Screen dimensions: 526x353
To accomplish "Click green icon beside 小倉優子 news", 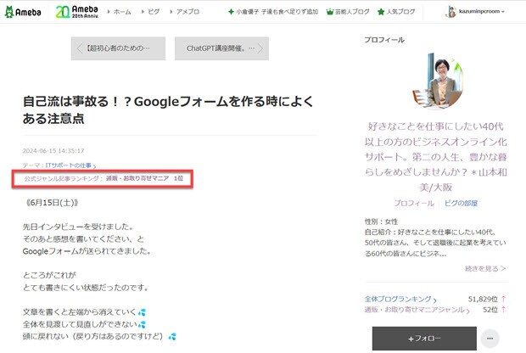I will 232,13.
